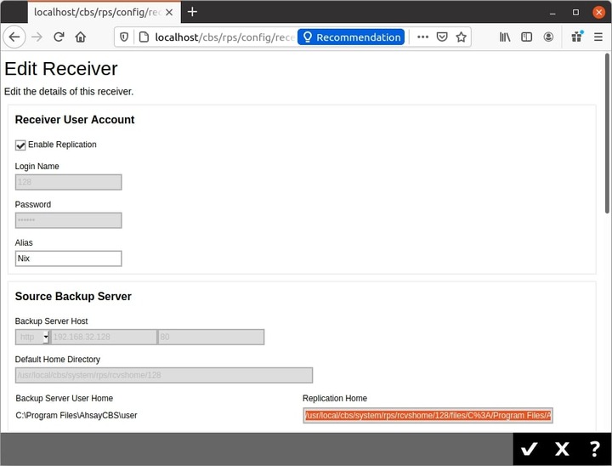Image resolution: width=612 pixels, height=466 pixels.
Task: Click the Replication Home path field
Action: click(428, 415)
